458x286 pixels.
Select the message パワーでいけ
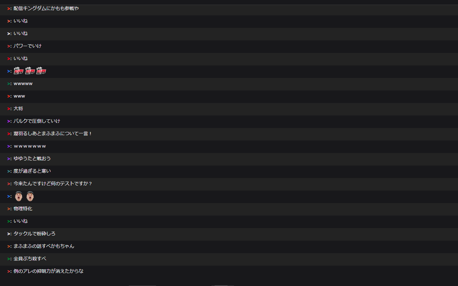click(28, 46)
